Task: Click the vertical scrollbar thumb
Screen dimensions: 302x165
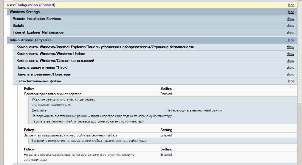Action: tap(300, 133)
